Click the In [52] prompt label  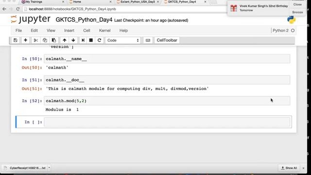point(32,101)
